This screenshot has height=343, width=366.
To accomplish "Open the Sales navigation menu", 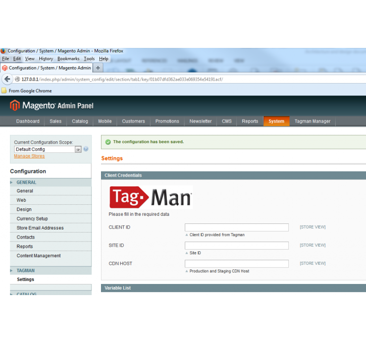I will tap(56, 121).
